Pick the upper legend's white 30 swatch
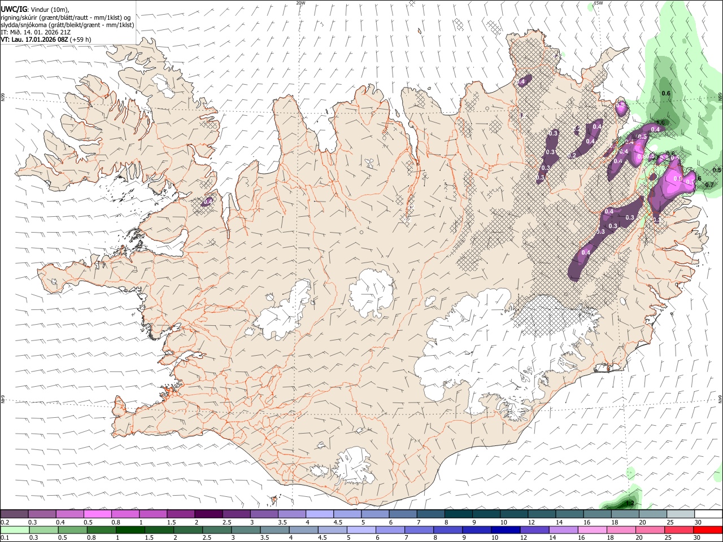Screen dimensions: 723x542 (x=708, y=514)
